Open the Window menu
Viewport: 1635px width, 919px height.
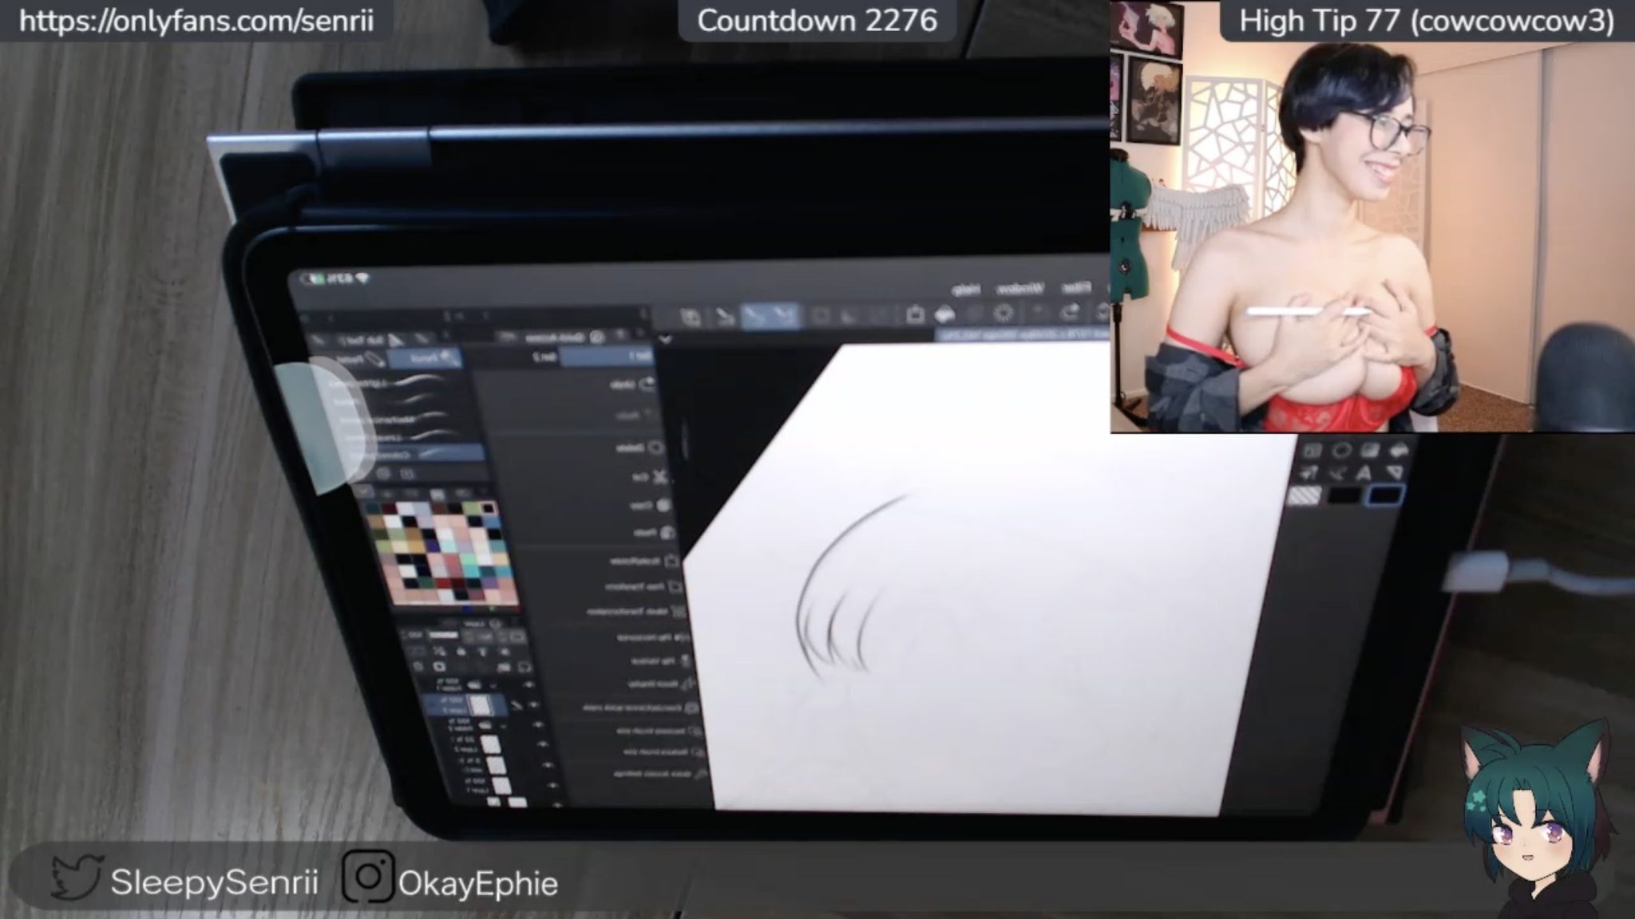[x=1019, y=289]
